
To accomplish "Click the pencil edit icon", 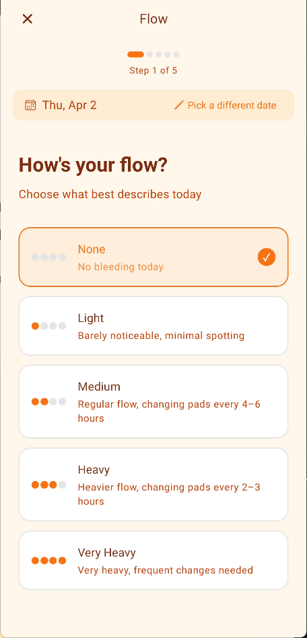I will click(179, 105).
